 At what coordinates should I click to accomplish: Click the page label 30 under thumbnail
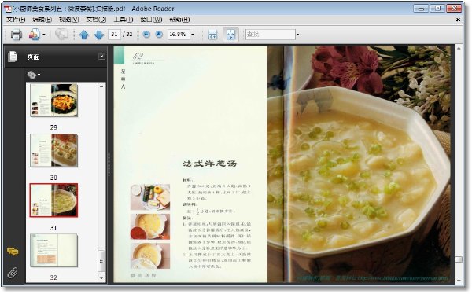coord(53,178)
